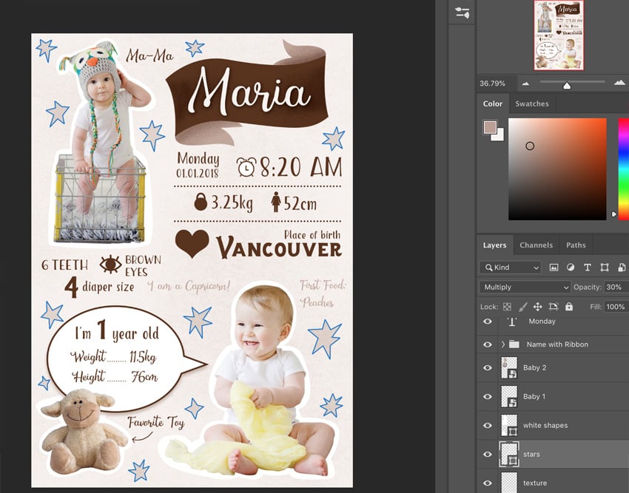Open the Multiply blend mode dropdown

click(525, 287)
